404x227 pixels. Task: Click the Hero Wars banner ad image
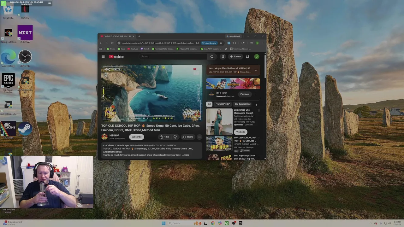[233, 84]
